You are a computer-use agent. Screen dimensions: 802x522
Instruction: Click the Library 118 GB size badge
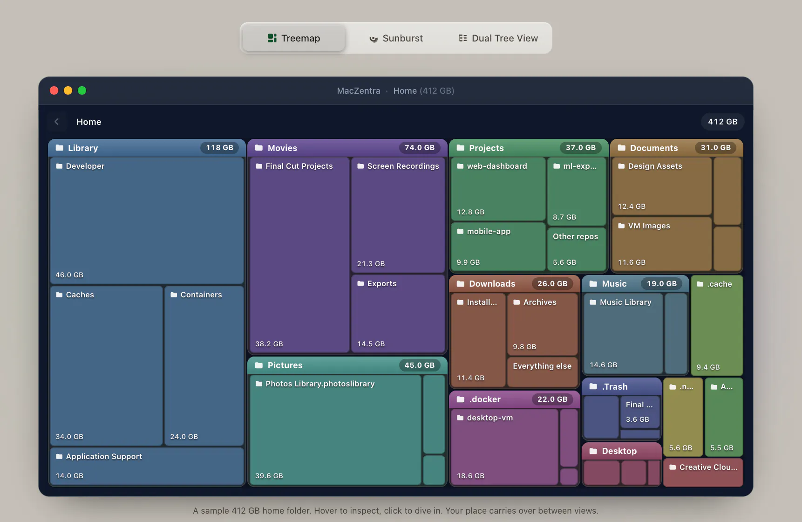tap(220, 148)
